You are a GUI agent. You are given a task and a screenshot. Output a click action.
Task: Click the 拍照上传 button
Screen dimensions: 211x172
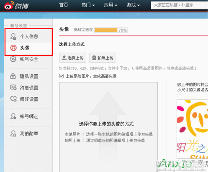tap(103, 58)
